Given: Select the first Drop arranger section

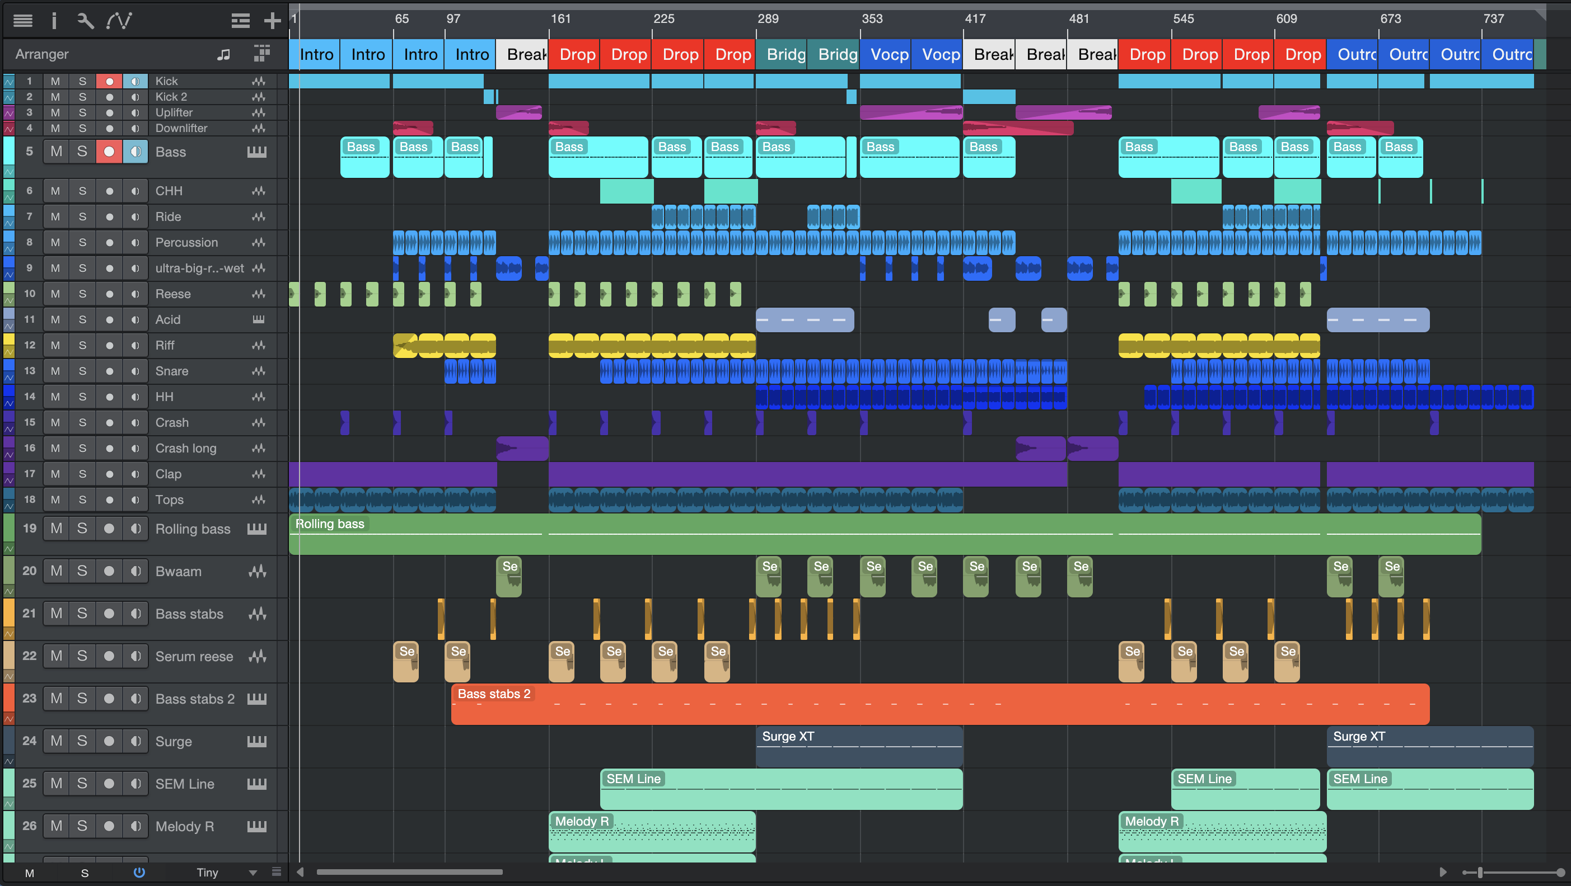Looking at the screenshot, I should click(574, 54).
